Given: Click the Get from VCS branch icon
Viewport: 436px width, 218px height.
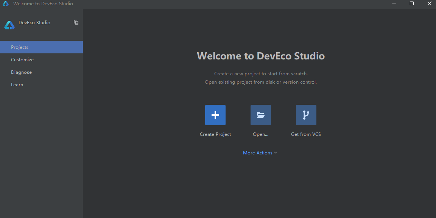Looking at the screenshot, I should [306, 115].
